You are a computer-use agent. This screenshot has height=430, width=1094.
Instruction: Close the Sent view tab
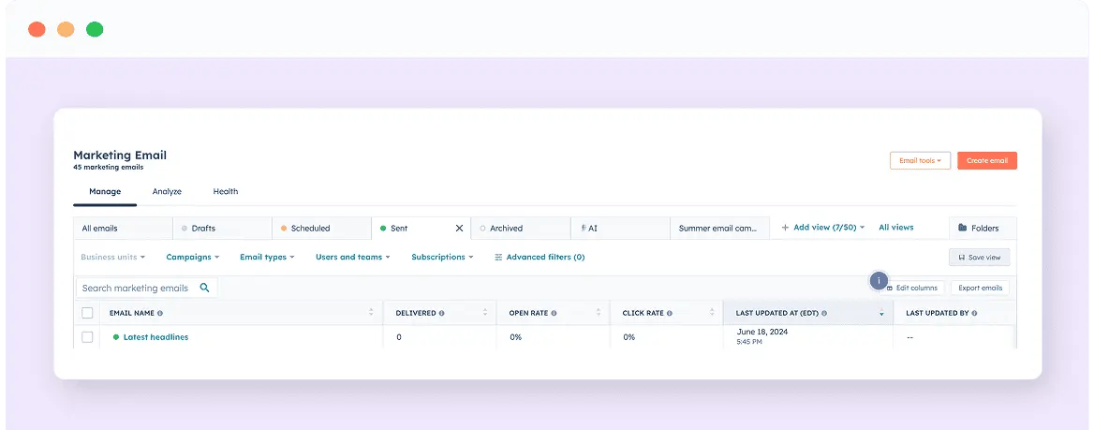point(459,229)
